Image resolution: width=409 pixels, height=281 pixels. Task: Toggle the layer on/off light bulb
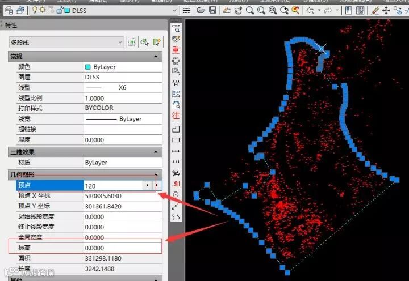[x=35, y=10]
